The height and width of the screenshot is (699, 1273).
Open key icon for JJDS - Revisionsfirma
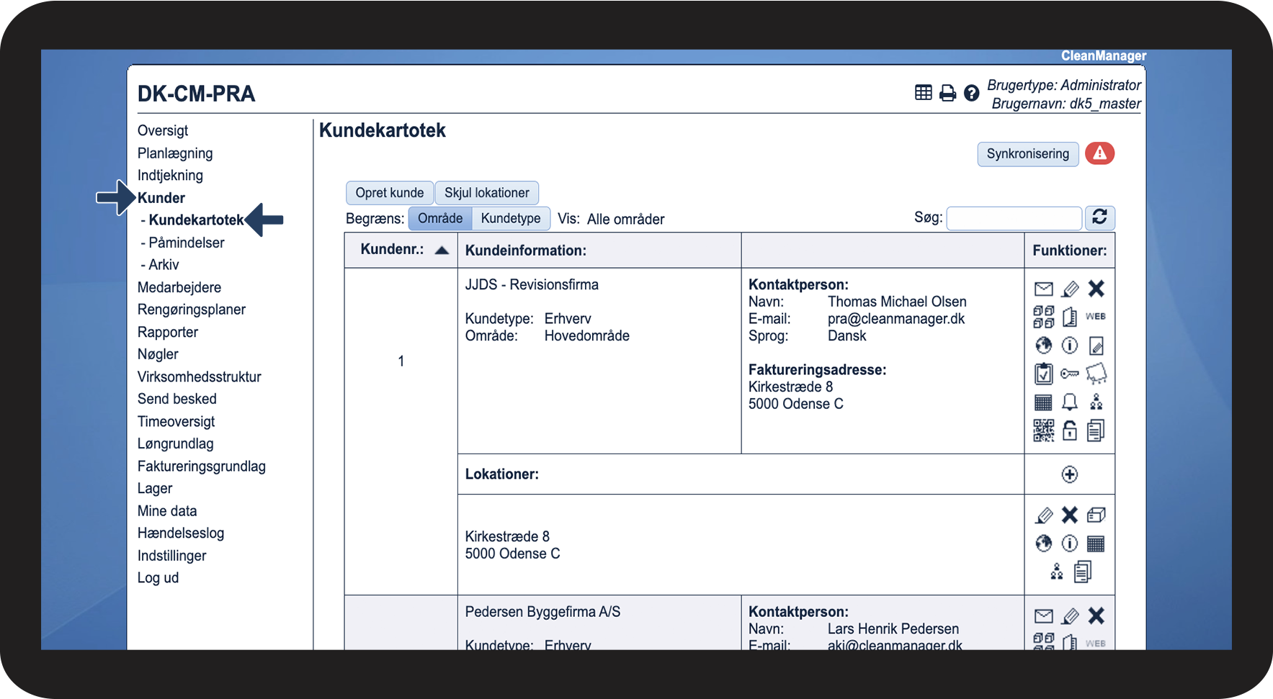click(x=1070, y=374)
